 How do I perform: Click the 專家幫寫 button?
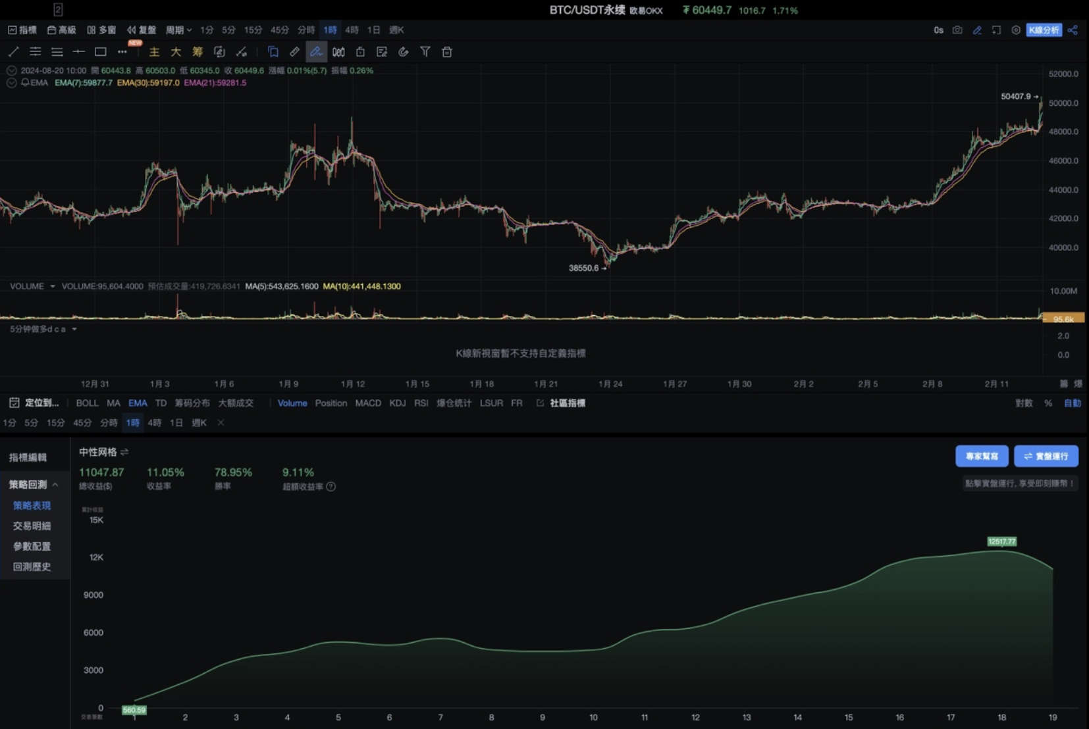point(981,456)
